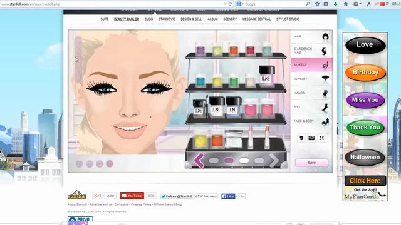401x225 pixels.
Task: Open the Starmovie menu item
Action: 167,19
